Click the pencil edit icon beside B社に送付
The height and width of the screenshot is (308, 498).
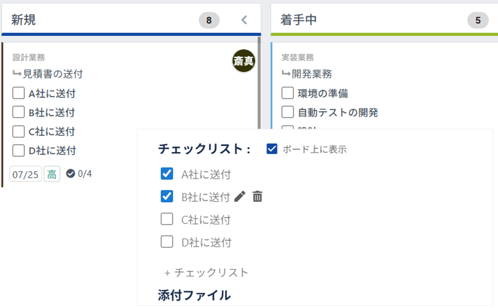[240, 197]
